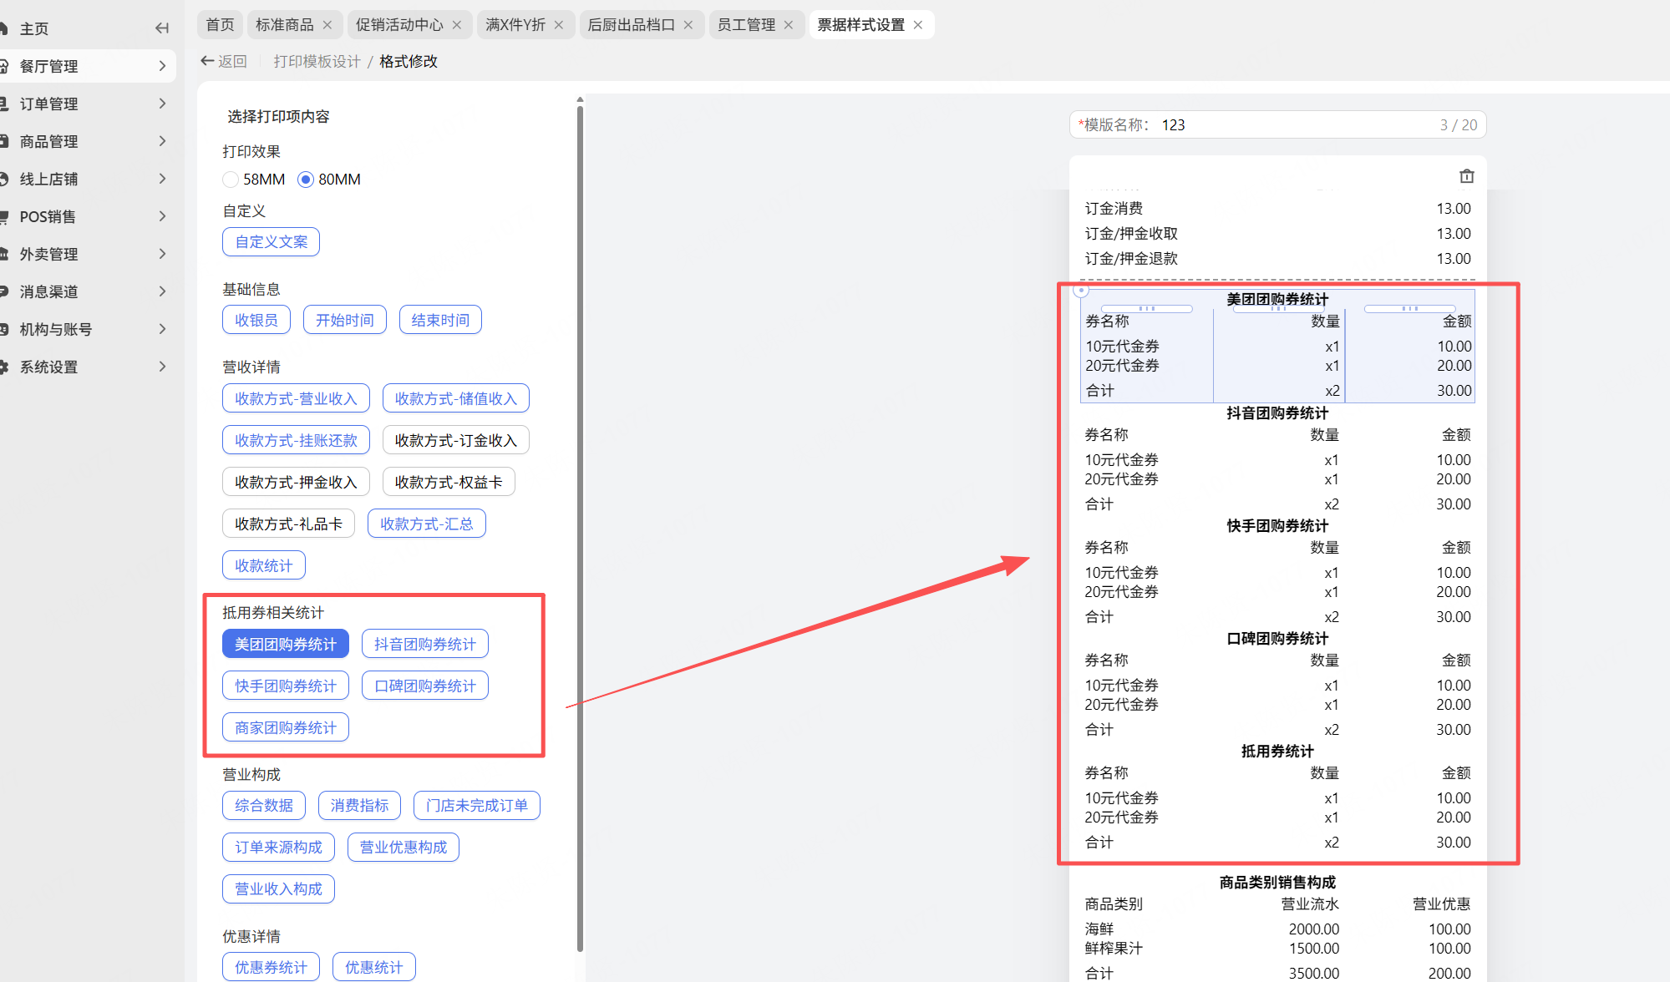The width and height of the screenshot is (1670, 982).
Task: Close the 票据样式设置 tab with its X
Action: point(918,25)
